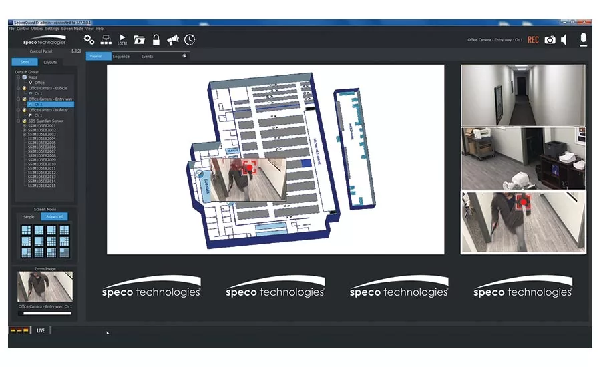Collapse the SDS Guardian Sensor node
Image resolution: width=601 pixels, height=367 pixels.
tap(19, 121)
